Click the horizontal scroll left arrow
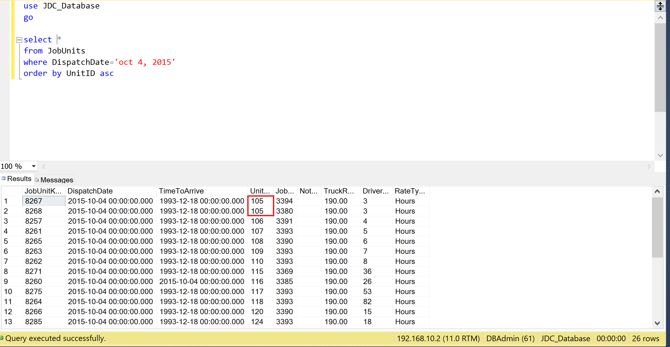The height and width of the screenshot is (347, 670). pos(44,166)
